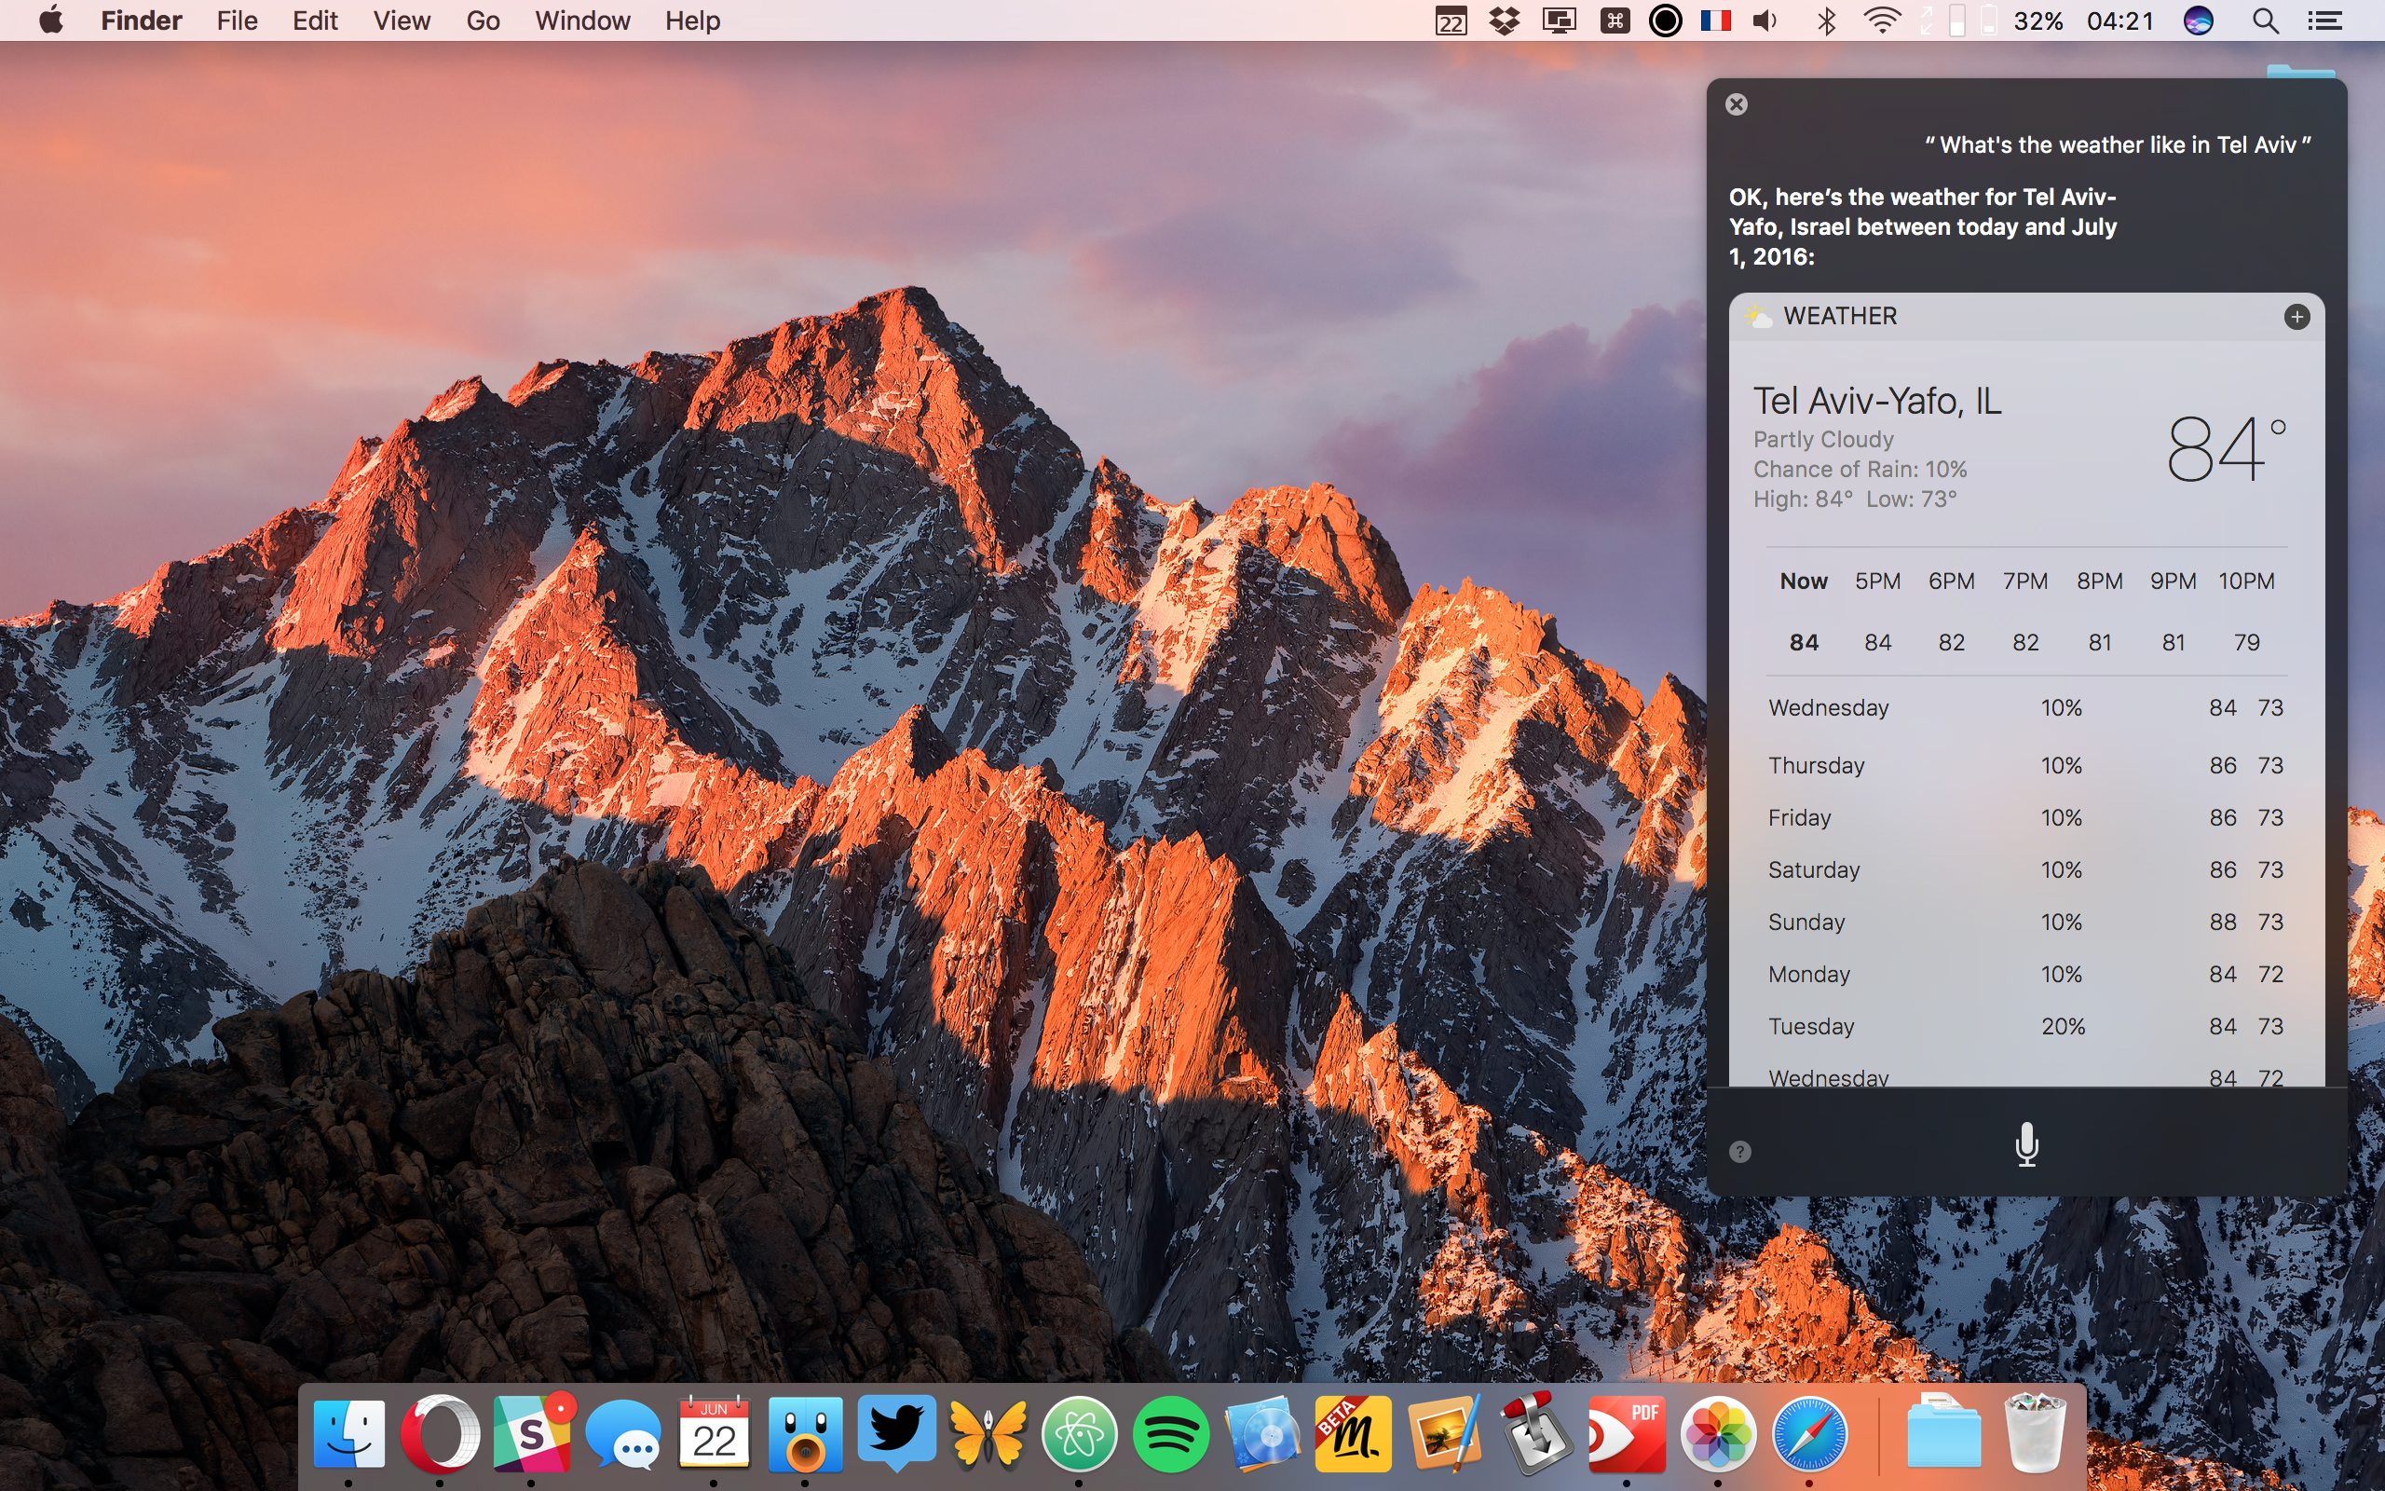Open Siri help question mark

coord(1739,1152)
